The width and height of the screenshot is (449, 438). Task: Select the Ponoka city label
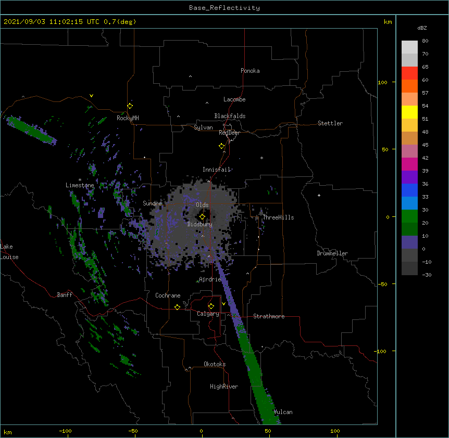[x=250, y=71]
